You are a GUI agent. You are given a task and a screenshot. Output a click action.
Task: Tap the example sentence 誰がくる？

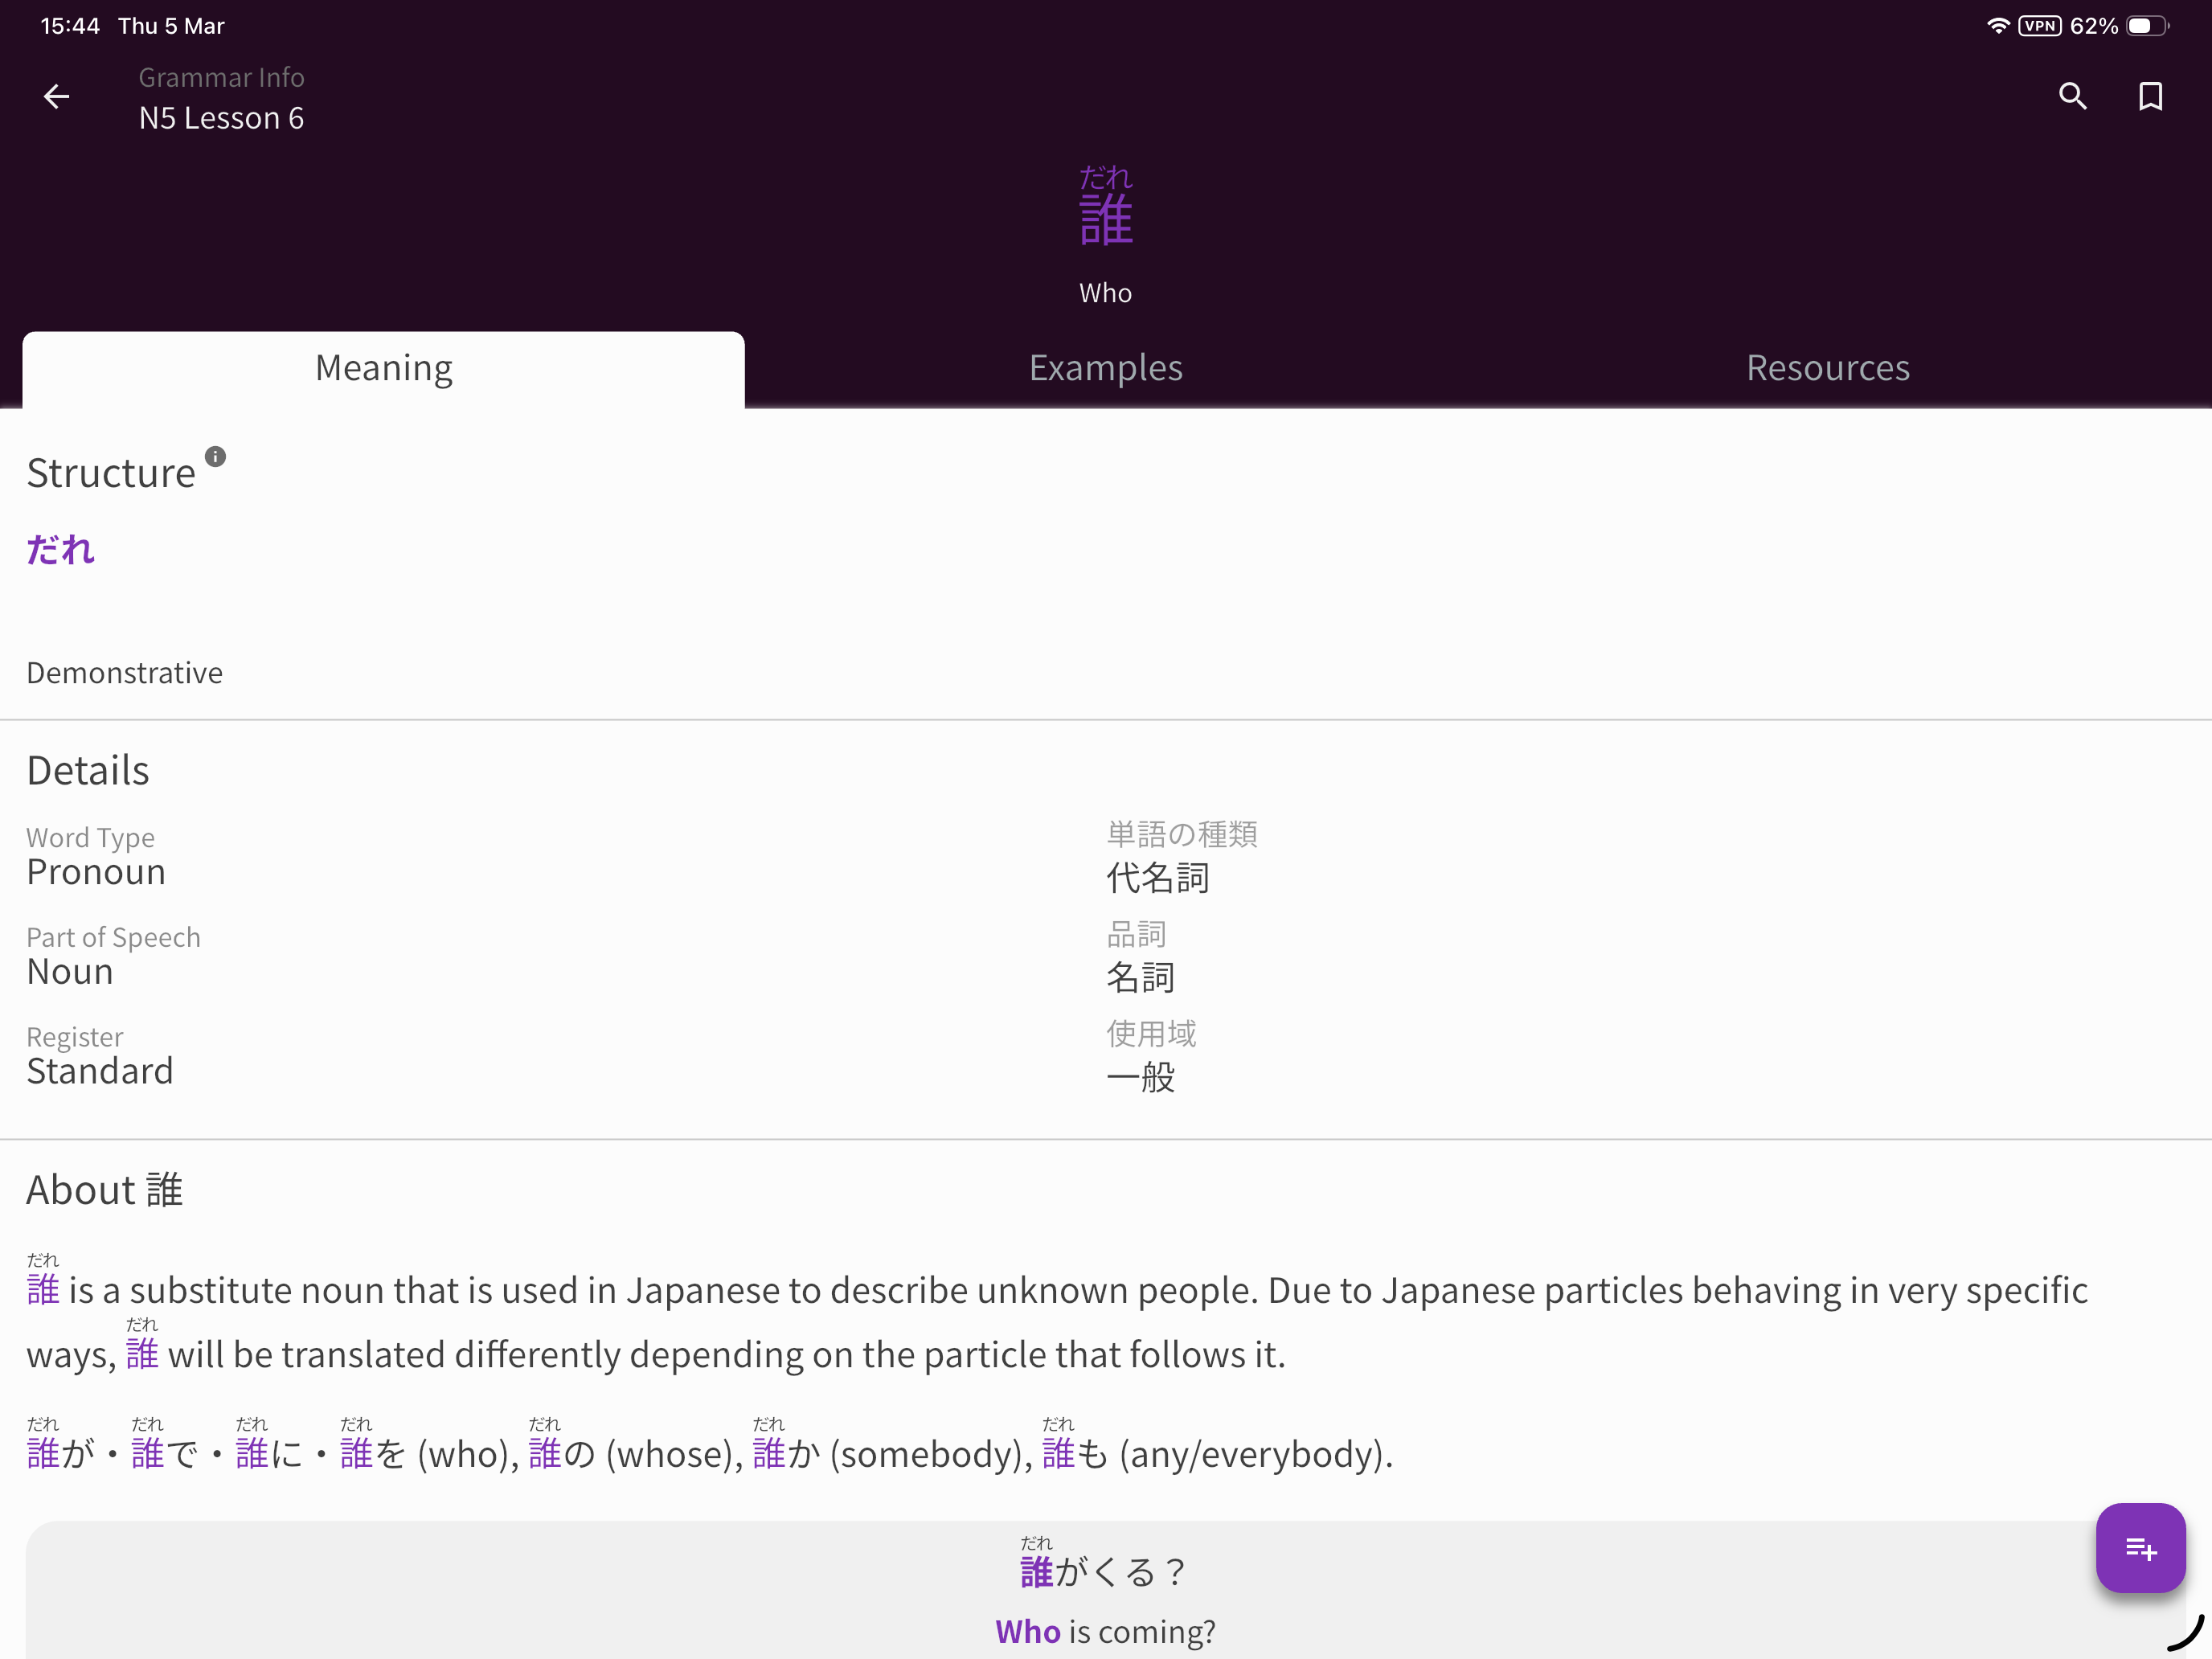[1103, 1571]
